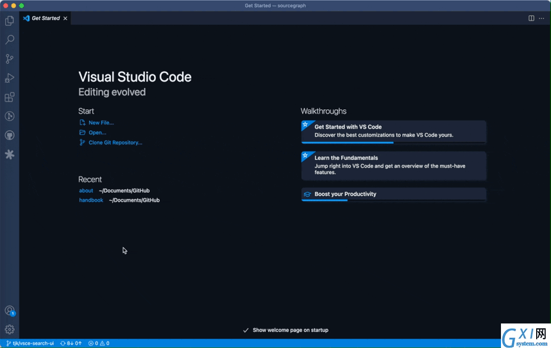Open Boost your Productivity walkthrough

(x=394, y=194)
